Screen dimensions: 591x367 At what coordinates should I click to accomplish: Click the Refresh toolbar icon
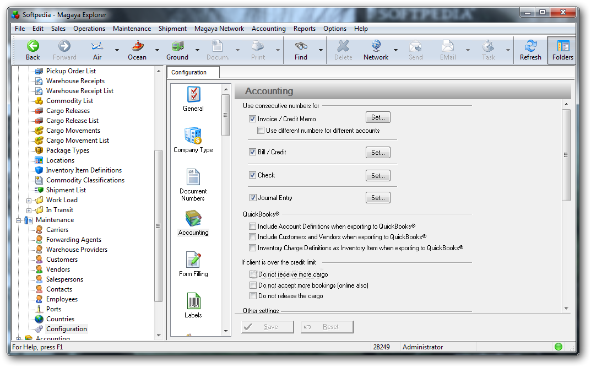530,46
